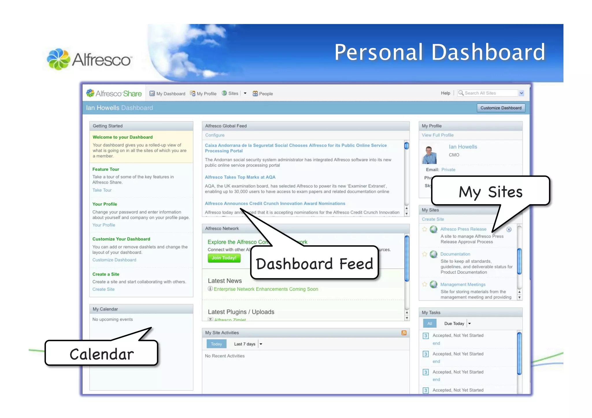Click the first task priority icon in My Tasks

pos(425,336)
